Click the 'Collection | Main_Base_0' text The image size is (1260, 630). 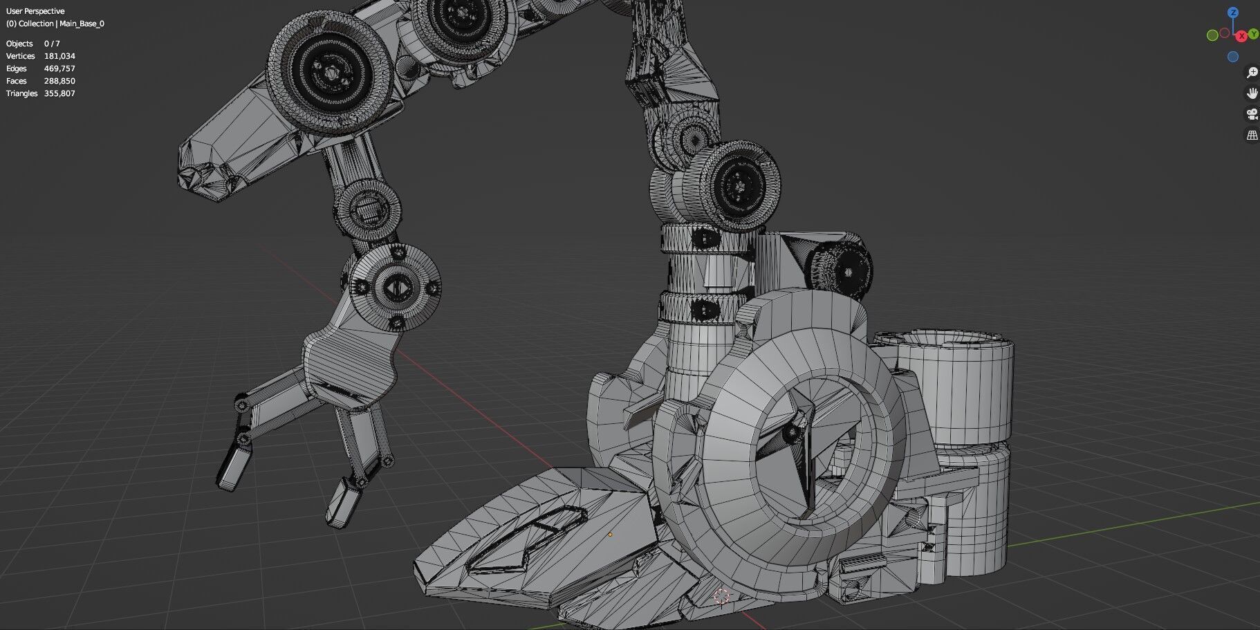[61, 24]
